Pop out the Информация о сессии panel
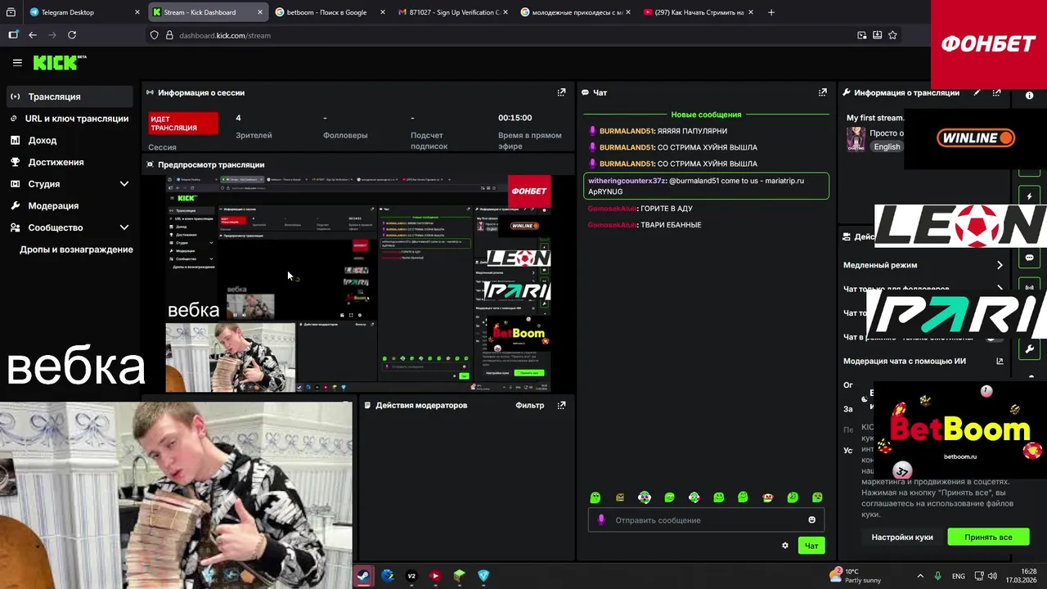The height and width of the screenshot is (589, 1047). coord(561,92)
